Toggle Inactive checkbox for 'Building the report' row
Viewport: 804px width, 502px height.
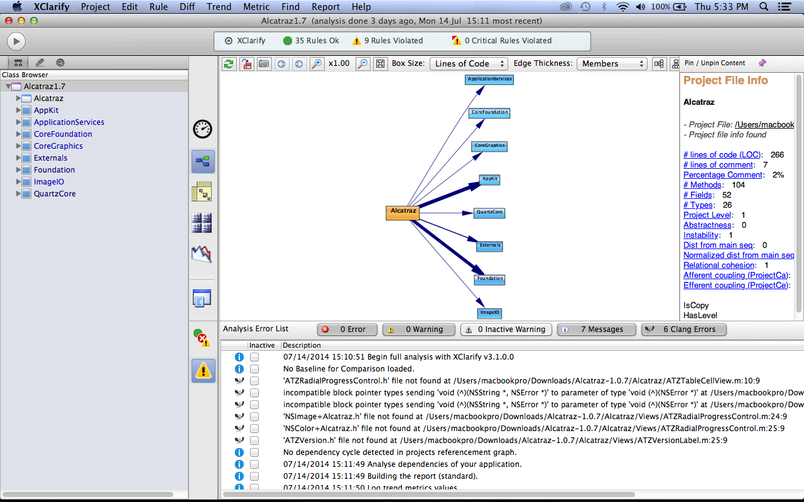pos(254,476)
